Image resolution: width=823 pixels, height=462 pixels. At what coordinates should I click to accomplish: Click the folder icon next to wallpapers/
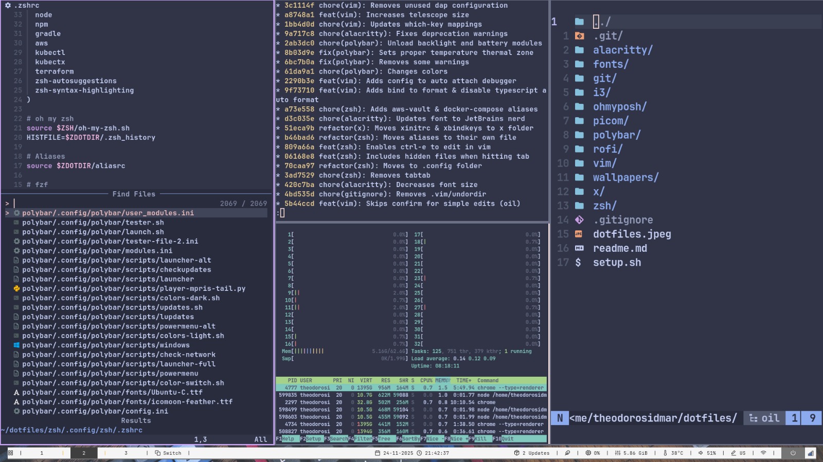coord(579,177)
